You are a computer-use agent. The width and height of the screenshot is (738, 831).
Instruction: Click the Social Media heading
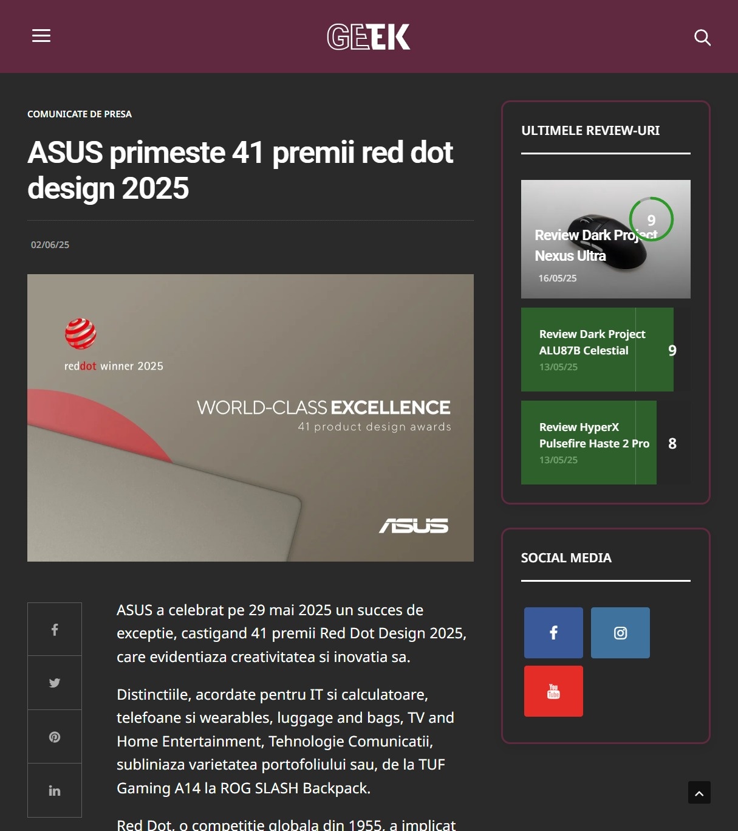tap(566, 558)
